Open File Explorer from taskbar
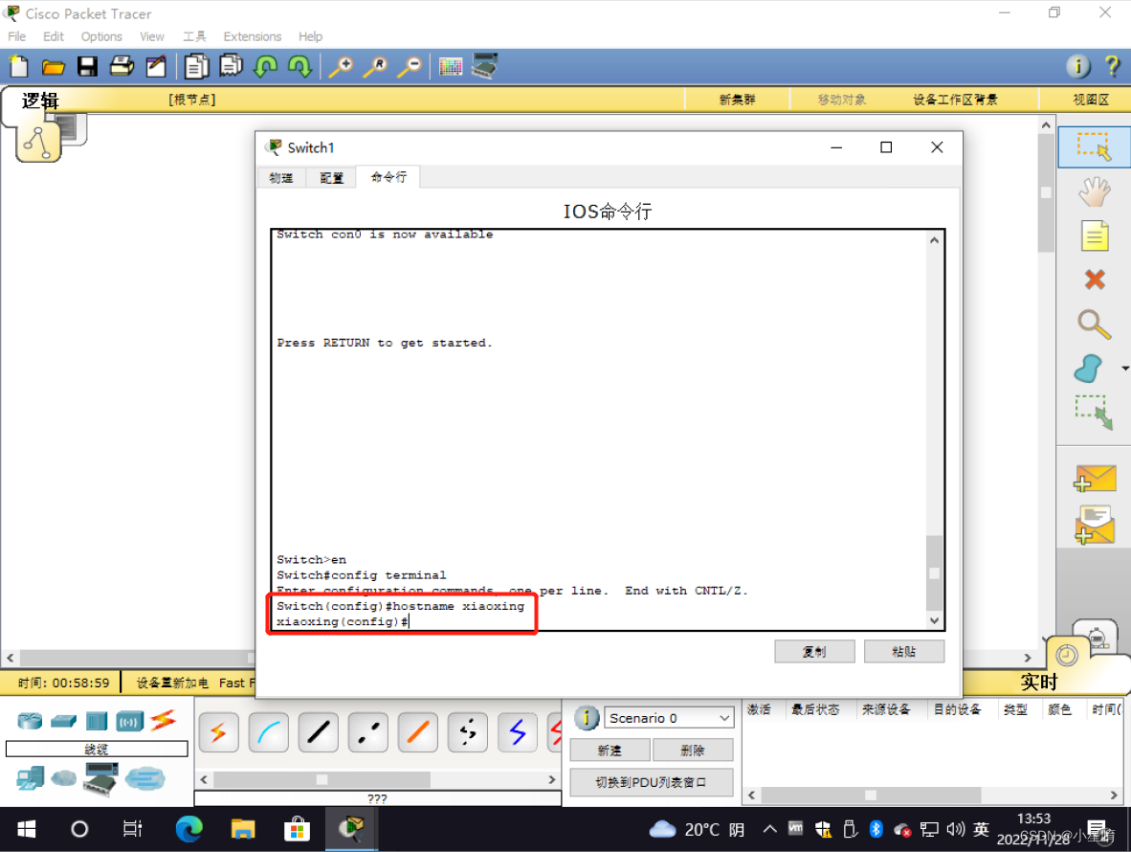1131x852 pixels. tap(243, 830)
